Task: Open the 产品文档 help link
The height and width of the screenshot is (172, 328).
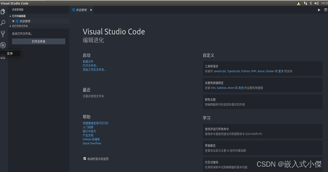Action: coord(88,135)
